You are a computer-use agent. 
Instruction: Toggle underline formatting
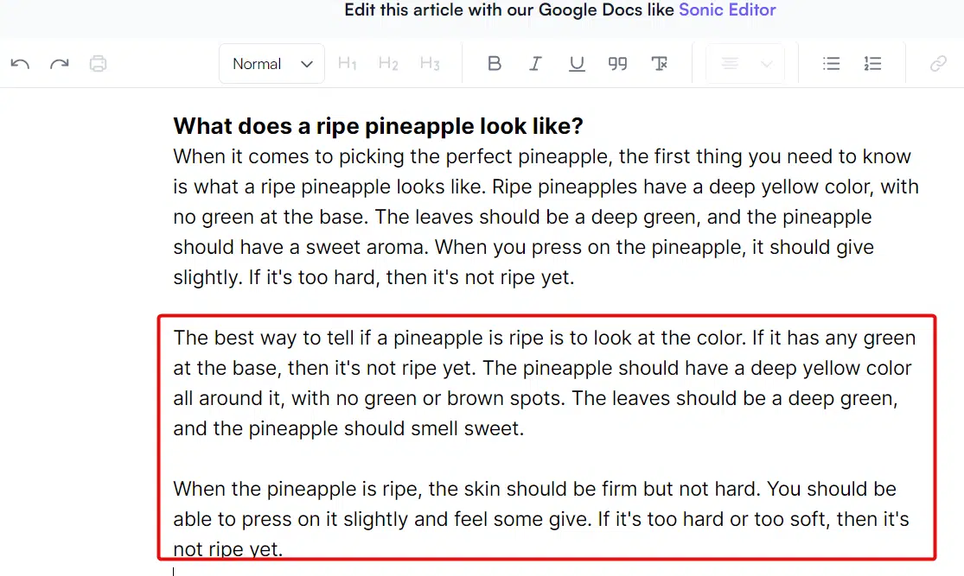[577, 64]
